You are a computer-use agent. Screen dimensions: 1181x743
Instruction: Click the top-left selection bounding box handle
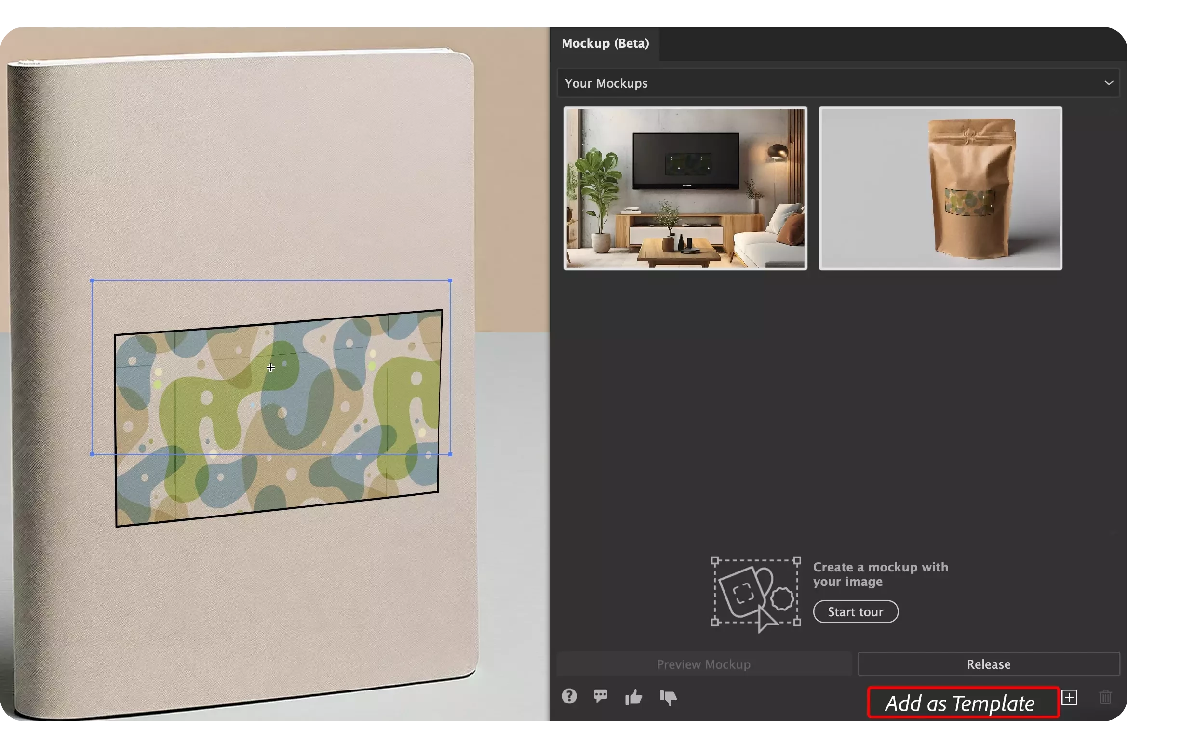(92, 281)
